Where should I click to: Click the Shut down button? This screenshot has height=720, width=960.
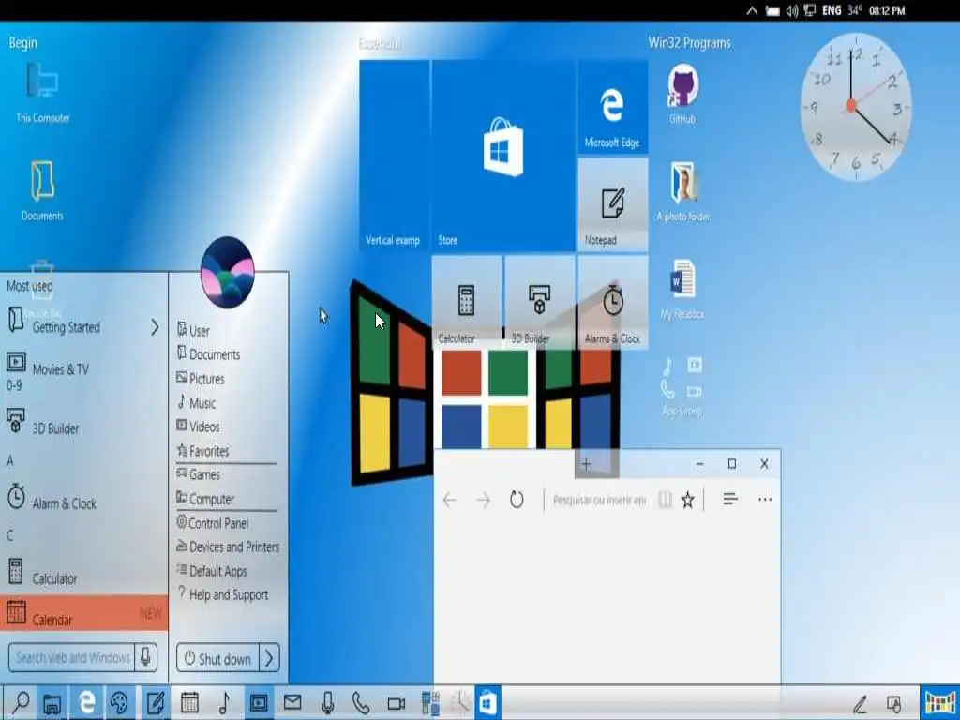[217, 659]
